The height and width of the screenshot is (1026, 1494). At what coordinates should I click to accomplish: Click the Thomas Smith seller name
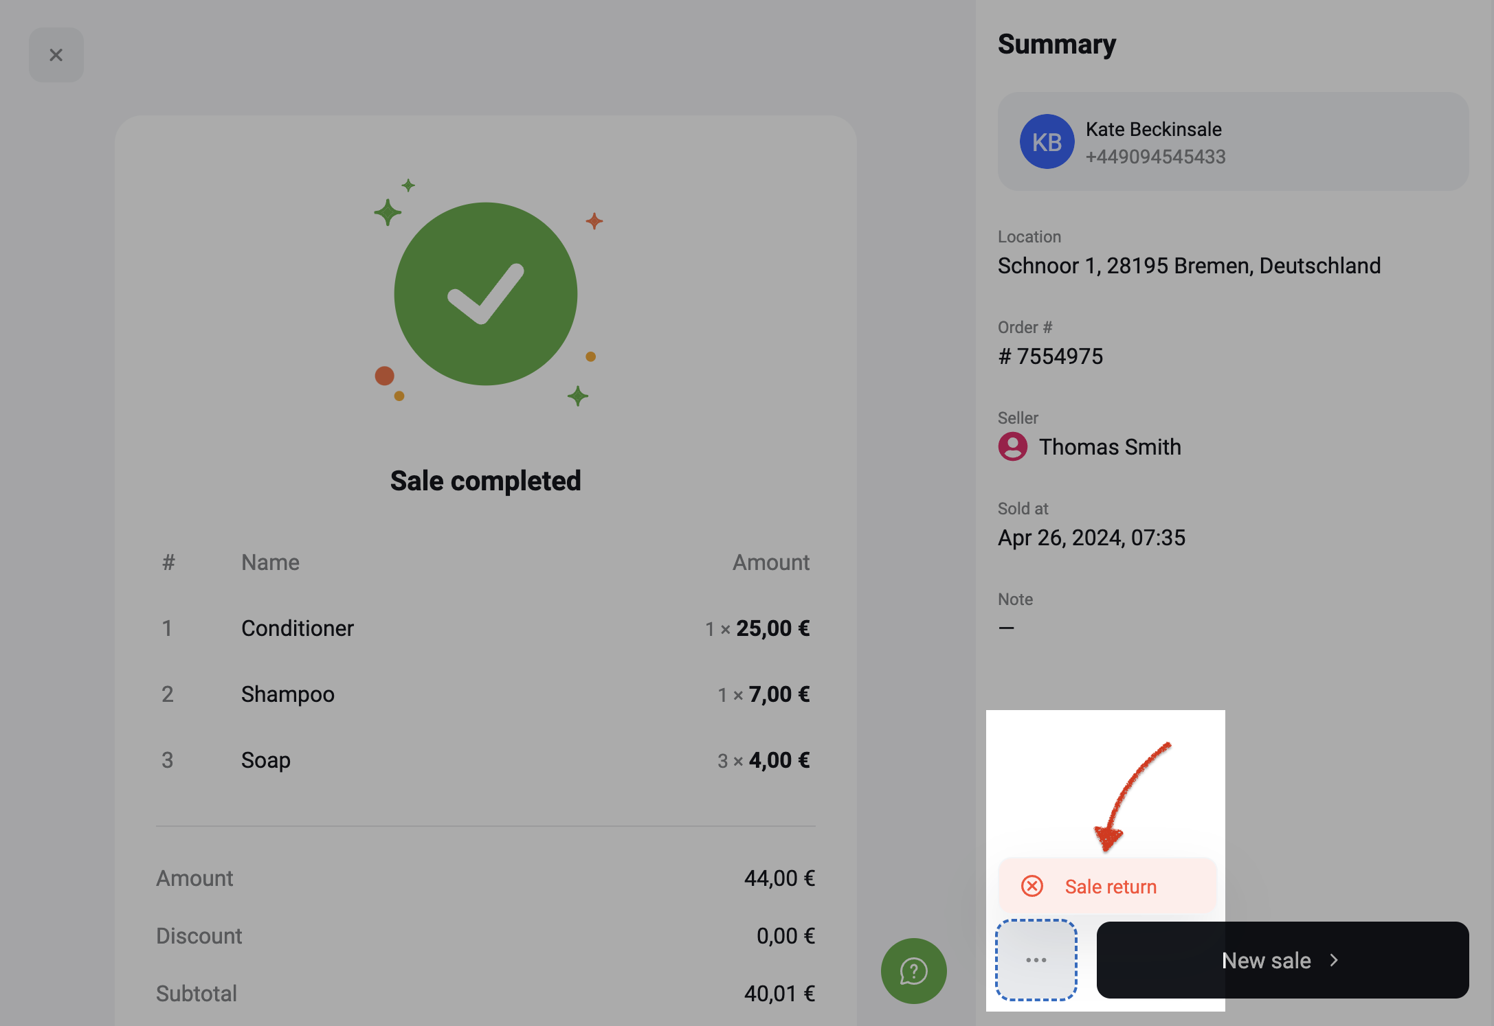coord(1110,447)
